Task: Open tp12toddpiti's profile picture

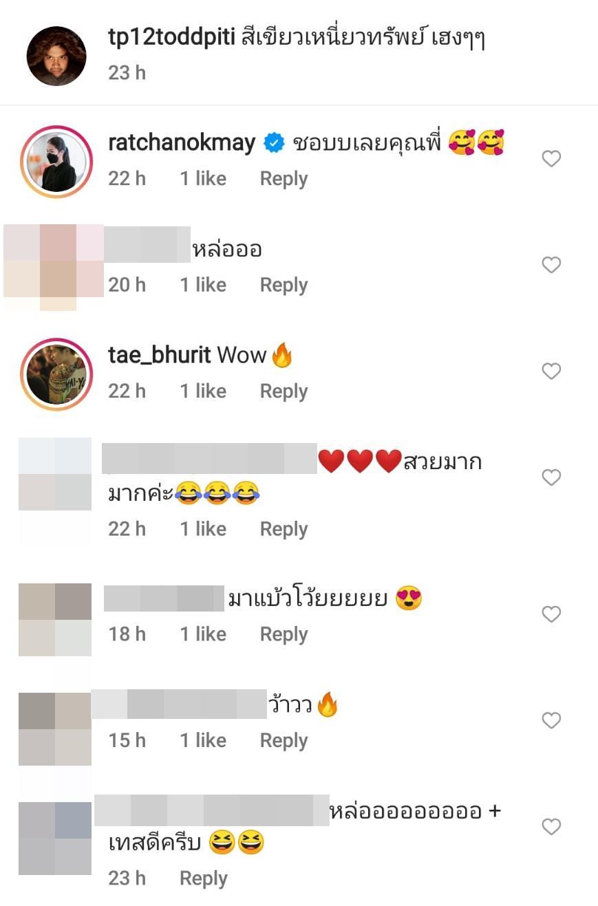Action: click(x=56, y=56)
